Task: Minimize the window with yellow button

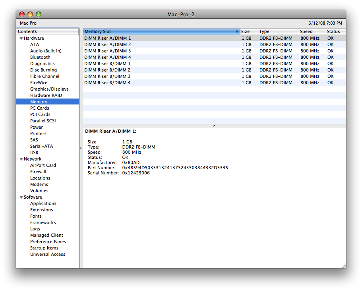Action: point(30,14)
